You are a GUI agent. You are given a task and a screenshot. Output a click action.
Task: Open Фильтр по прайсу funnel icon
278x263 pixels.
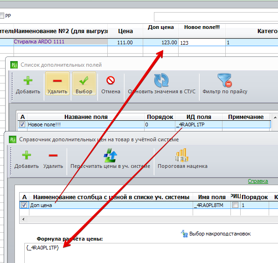point(225,80)
